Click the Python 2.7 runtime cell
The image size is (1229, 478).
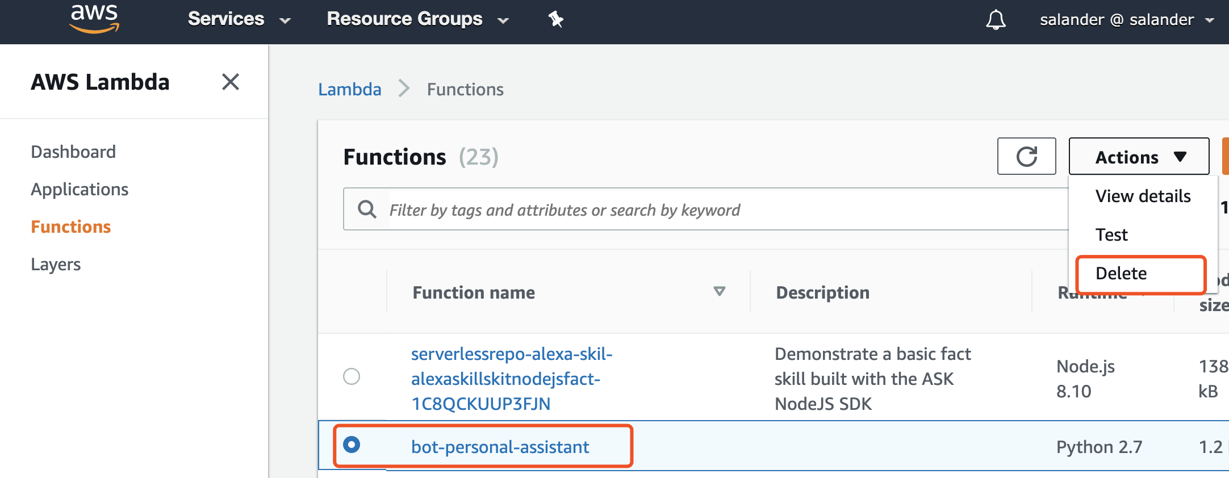click(1099, 447)
